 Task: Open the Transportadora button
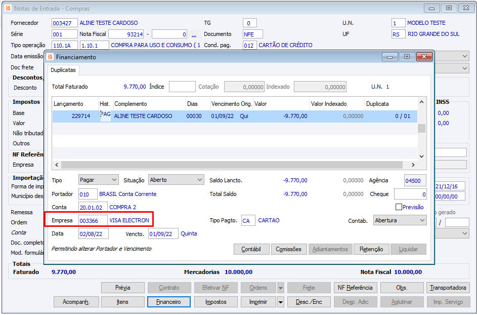point(448,288)
